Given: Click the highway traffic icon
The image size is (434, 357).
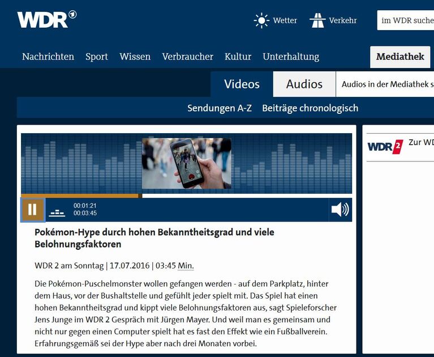Looking at the screenshot, I should [x=317, y=20].
